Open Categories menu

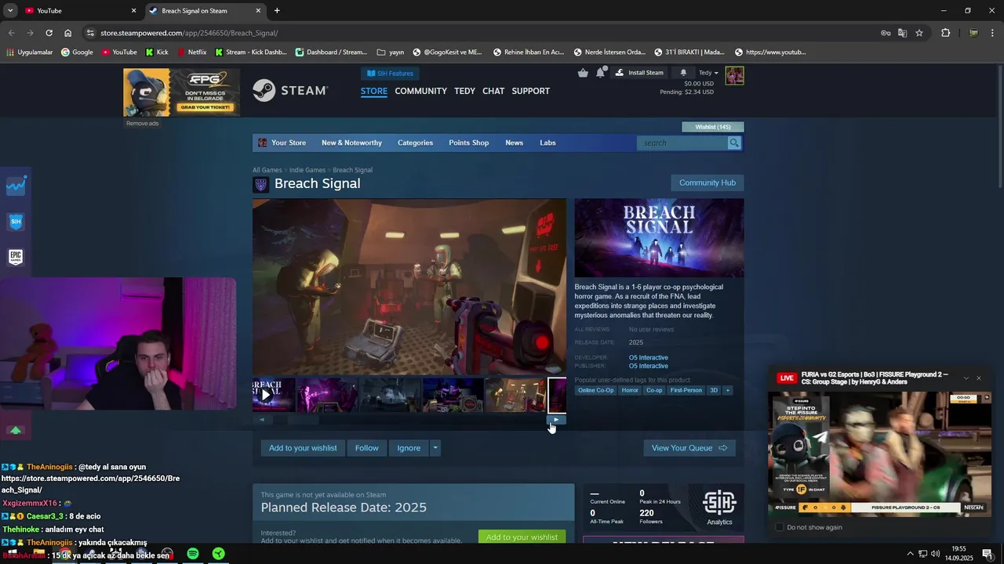click(x=415, y=143)
